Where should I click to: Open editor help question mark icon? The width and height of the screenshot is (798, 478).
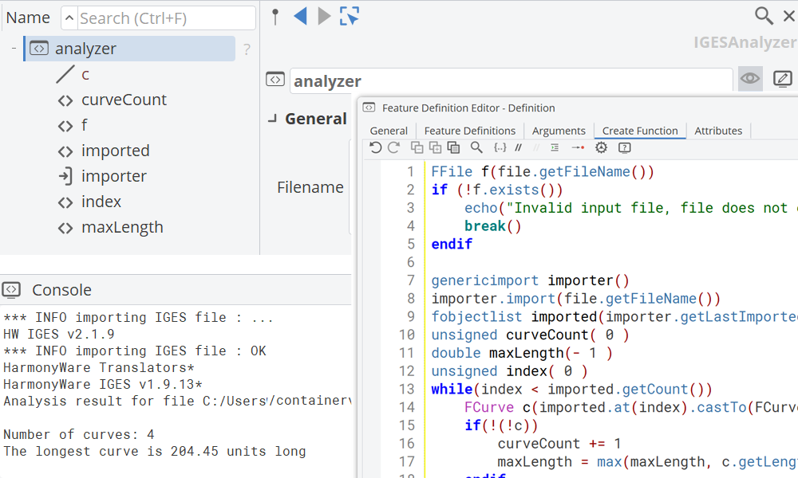pyautogui.click(x=625, y=147)
